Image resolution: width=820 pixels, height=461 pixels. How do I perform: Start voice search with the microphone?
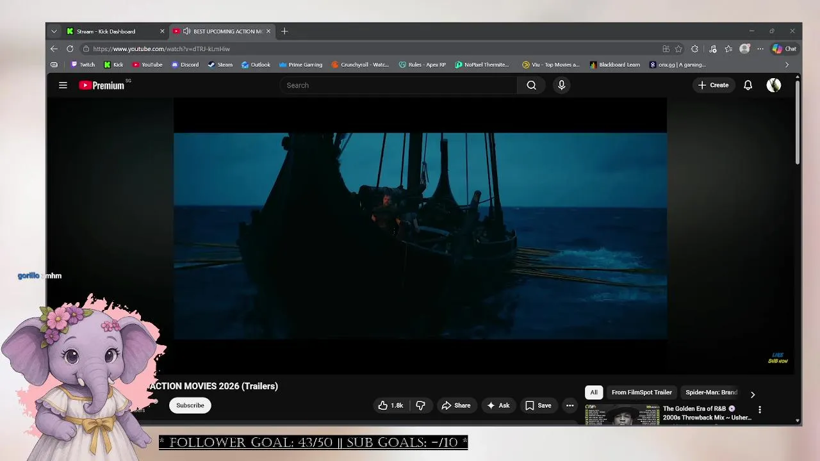click(x=561, y=85)
